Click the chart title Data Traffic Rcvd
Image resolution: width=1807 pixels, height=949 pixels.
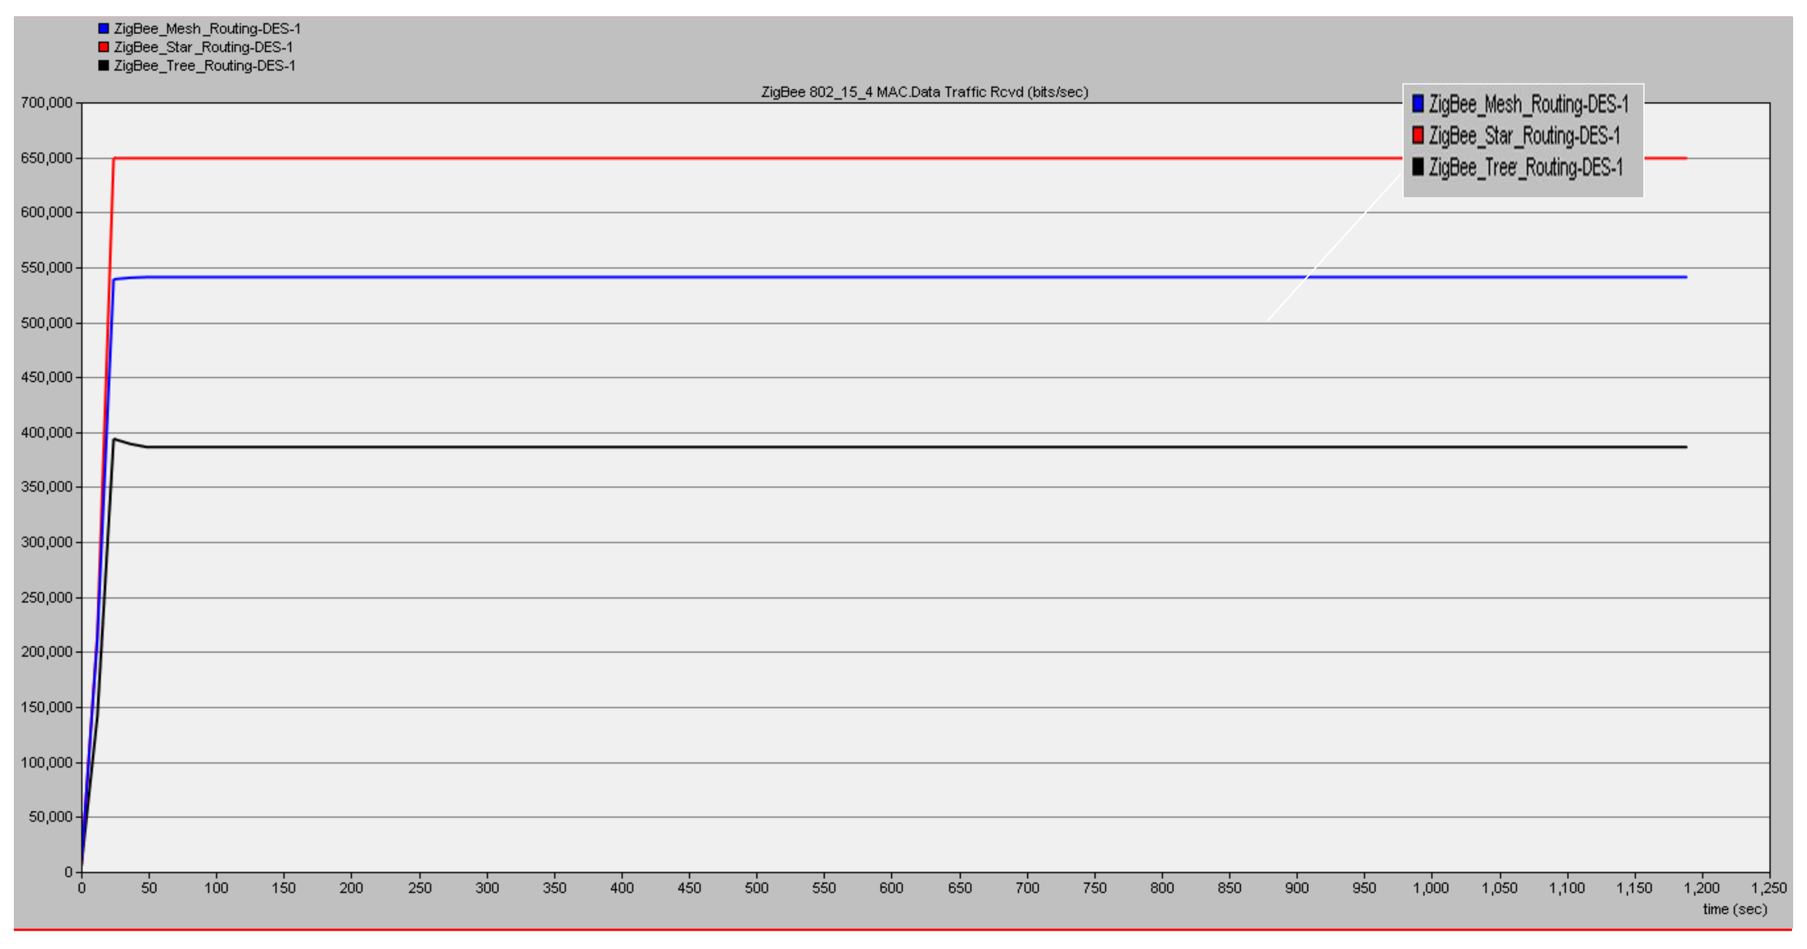click(925, 92)
